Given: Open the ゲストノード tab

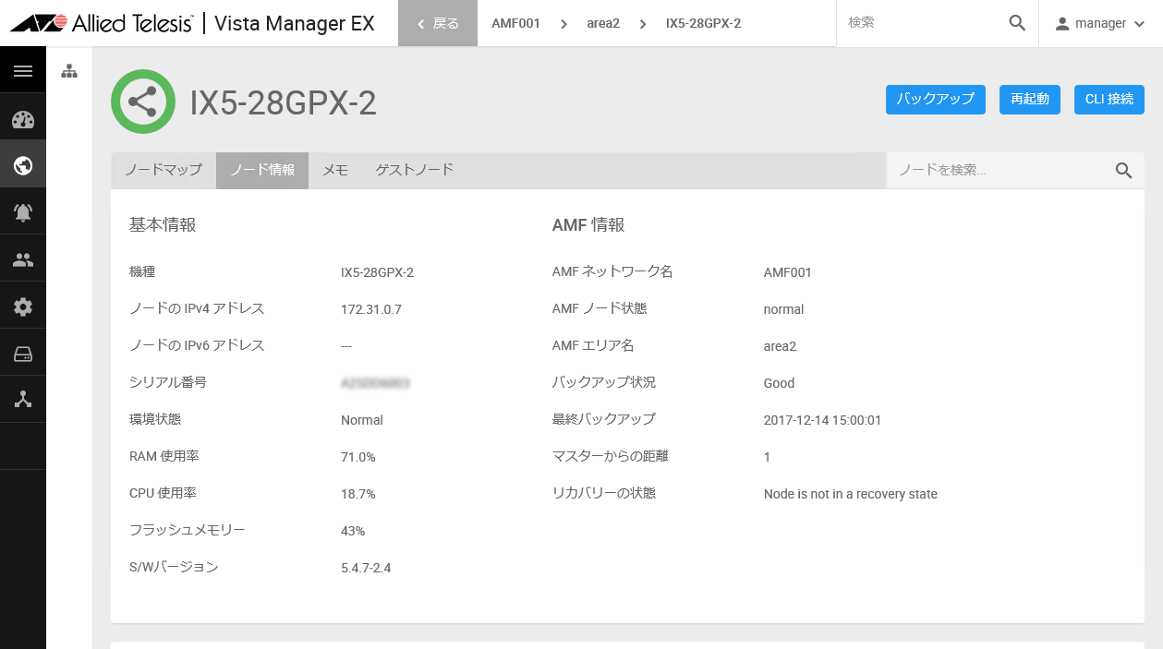Looking at the screenshot, I should tap(415, 170).
